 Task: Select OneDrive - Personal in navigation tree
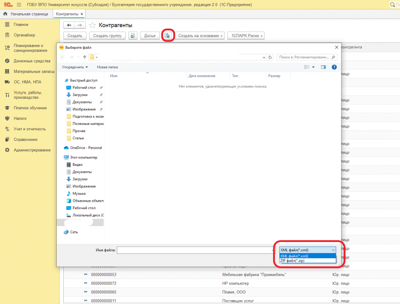83,148
